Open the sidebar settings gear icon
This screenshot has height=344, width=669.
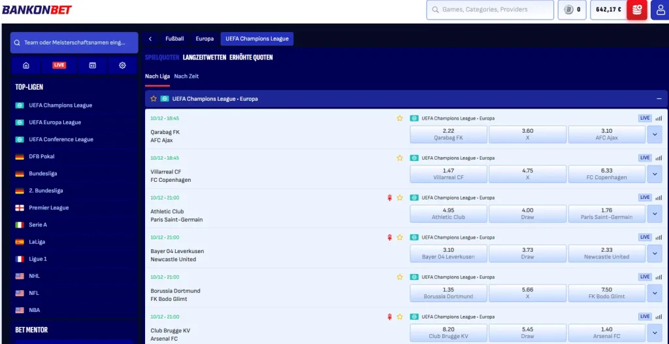(x=122, y=65)
